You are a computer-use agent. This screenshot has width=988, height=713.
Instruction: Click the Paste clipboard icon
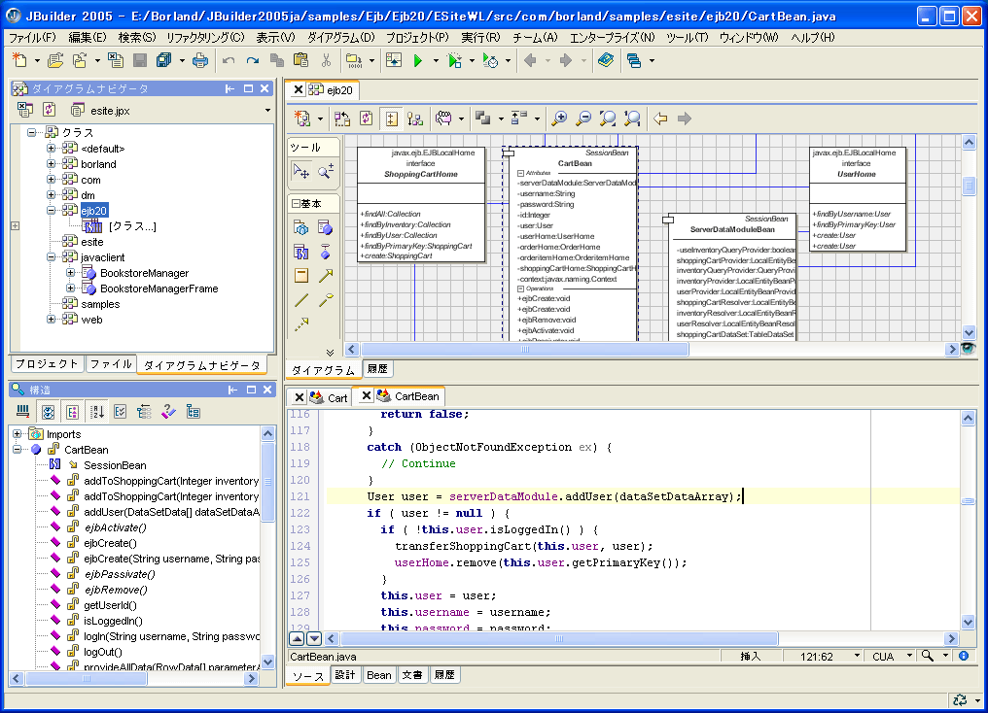pos(301,60)
